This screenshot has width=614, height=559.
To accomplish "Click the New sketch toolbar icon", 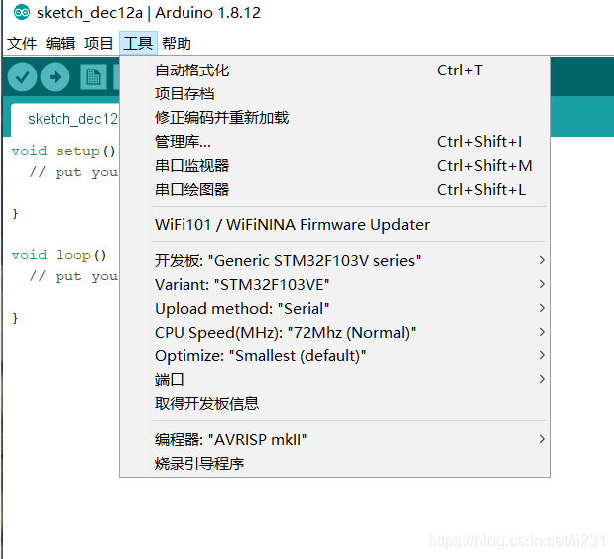I will coord(93,77).
